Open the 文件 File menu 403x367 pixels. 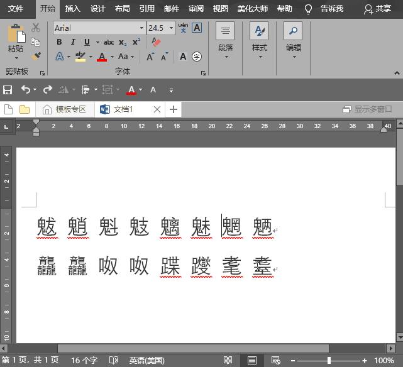[x=16, y=9]
